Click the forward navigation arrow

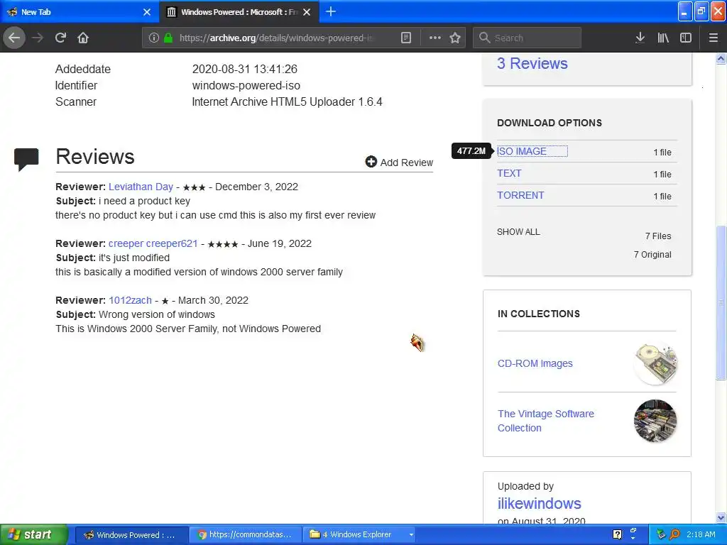click(x=38, y=38)
